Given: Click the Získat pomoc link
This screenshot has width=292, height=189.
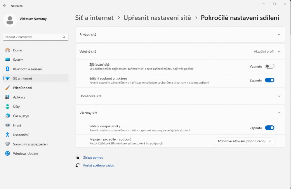Looking at the screenshot, I should 93,158.
